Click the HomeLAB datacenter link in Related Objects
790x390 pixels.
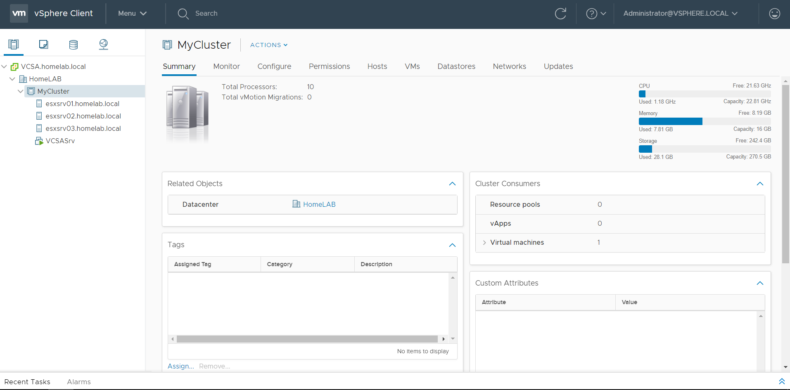click(x=319, y=204)
